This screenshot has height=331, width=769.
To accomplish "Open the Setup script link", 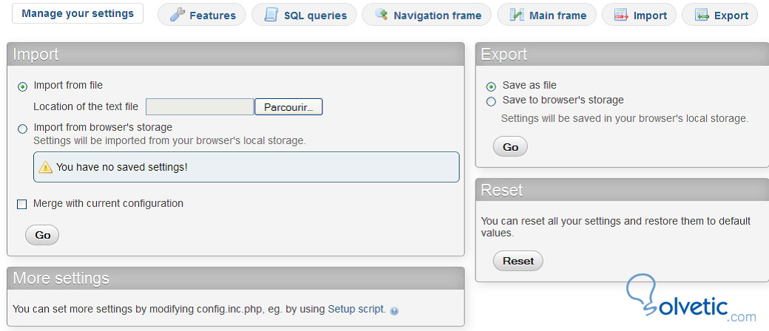I will (x=356, y=309).
